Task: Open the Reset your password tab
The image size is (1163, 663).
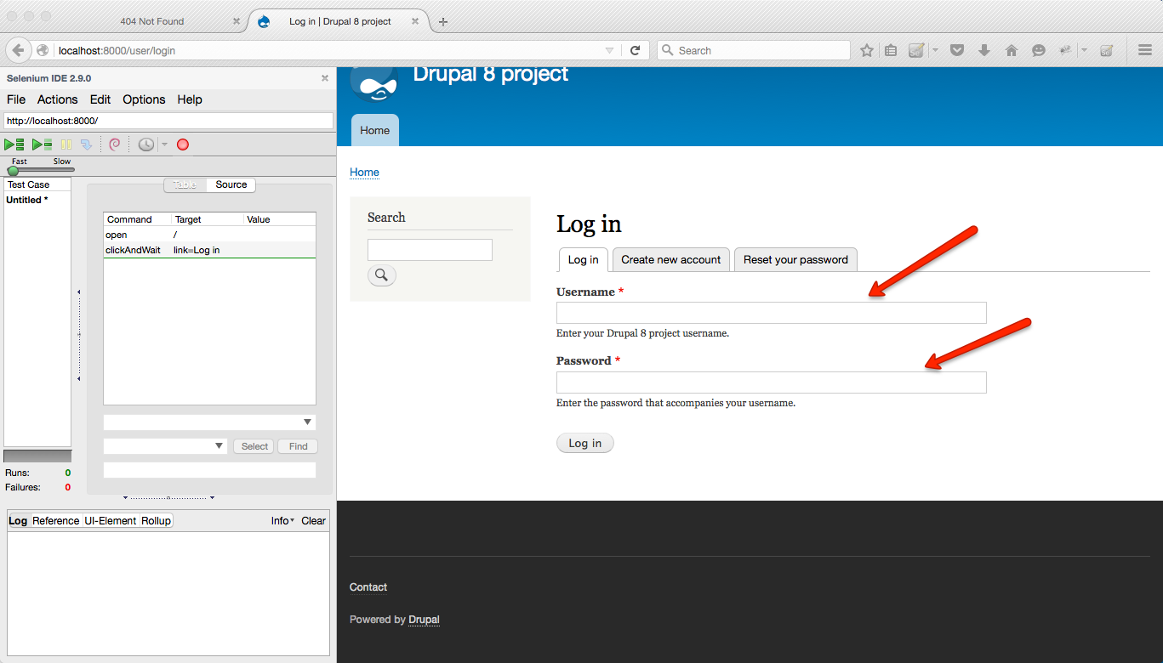Action: pyautogui.click(x=795, y=259)
